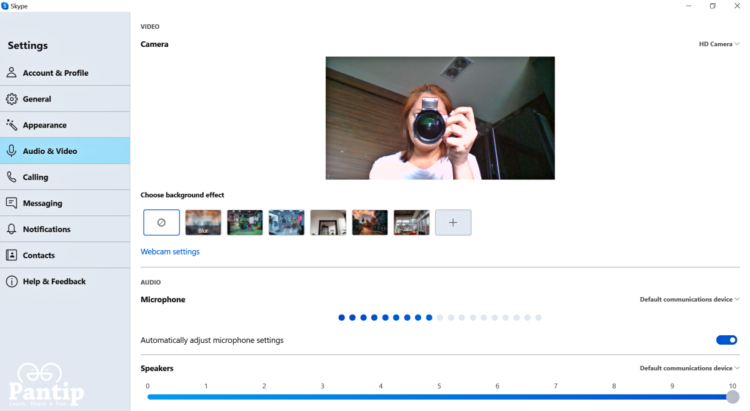Open Calling settings

[x=65, y=177]
